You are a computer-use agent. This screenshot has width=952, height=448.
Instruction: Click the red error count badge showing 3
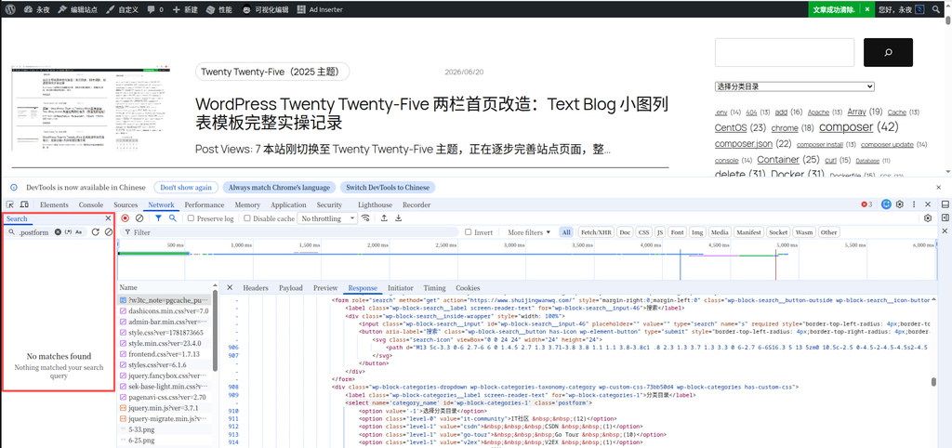(x=866, y=204)
